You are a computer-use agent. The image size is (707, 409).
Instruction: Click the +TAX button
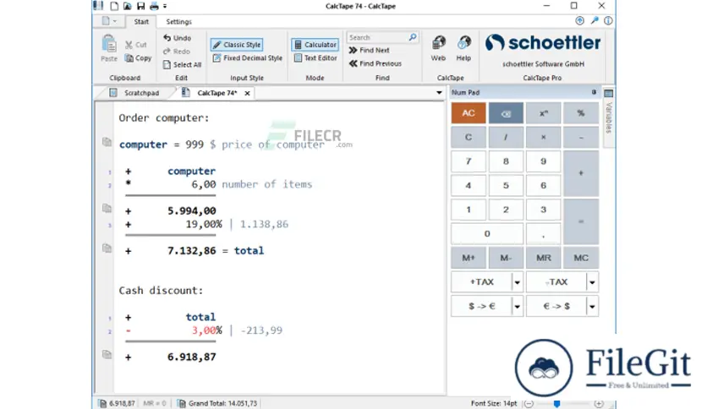(x=481, y=282)
